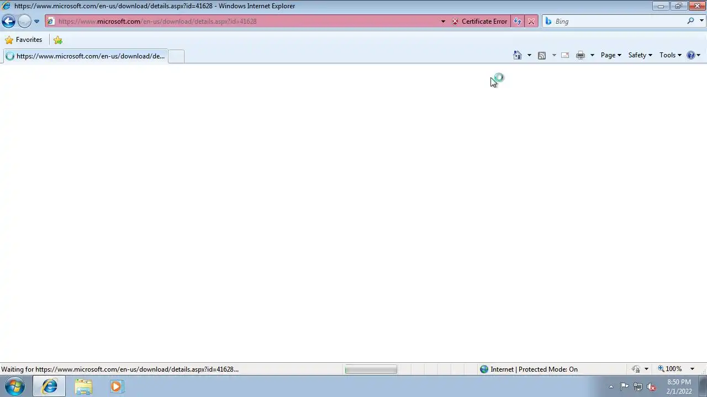
Task: Click the Read Mail envelope icon
Action: (565, 55)
